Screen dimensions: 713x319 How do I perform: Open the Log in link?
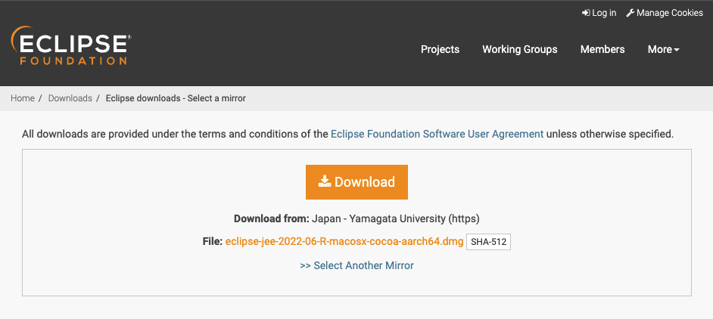[x=599, y=13]
